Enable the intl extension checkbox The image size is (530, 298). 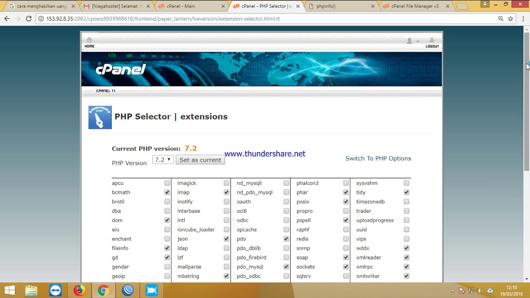pos(226,220)
